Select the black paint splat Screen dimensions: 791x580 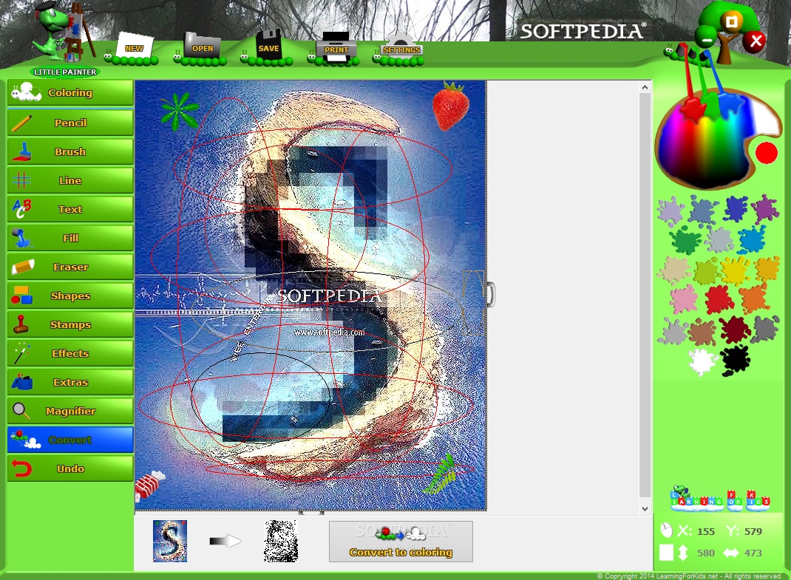pyautogui.click(x=735, y=360)
